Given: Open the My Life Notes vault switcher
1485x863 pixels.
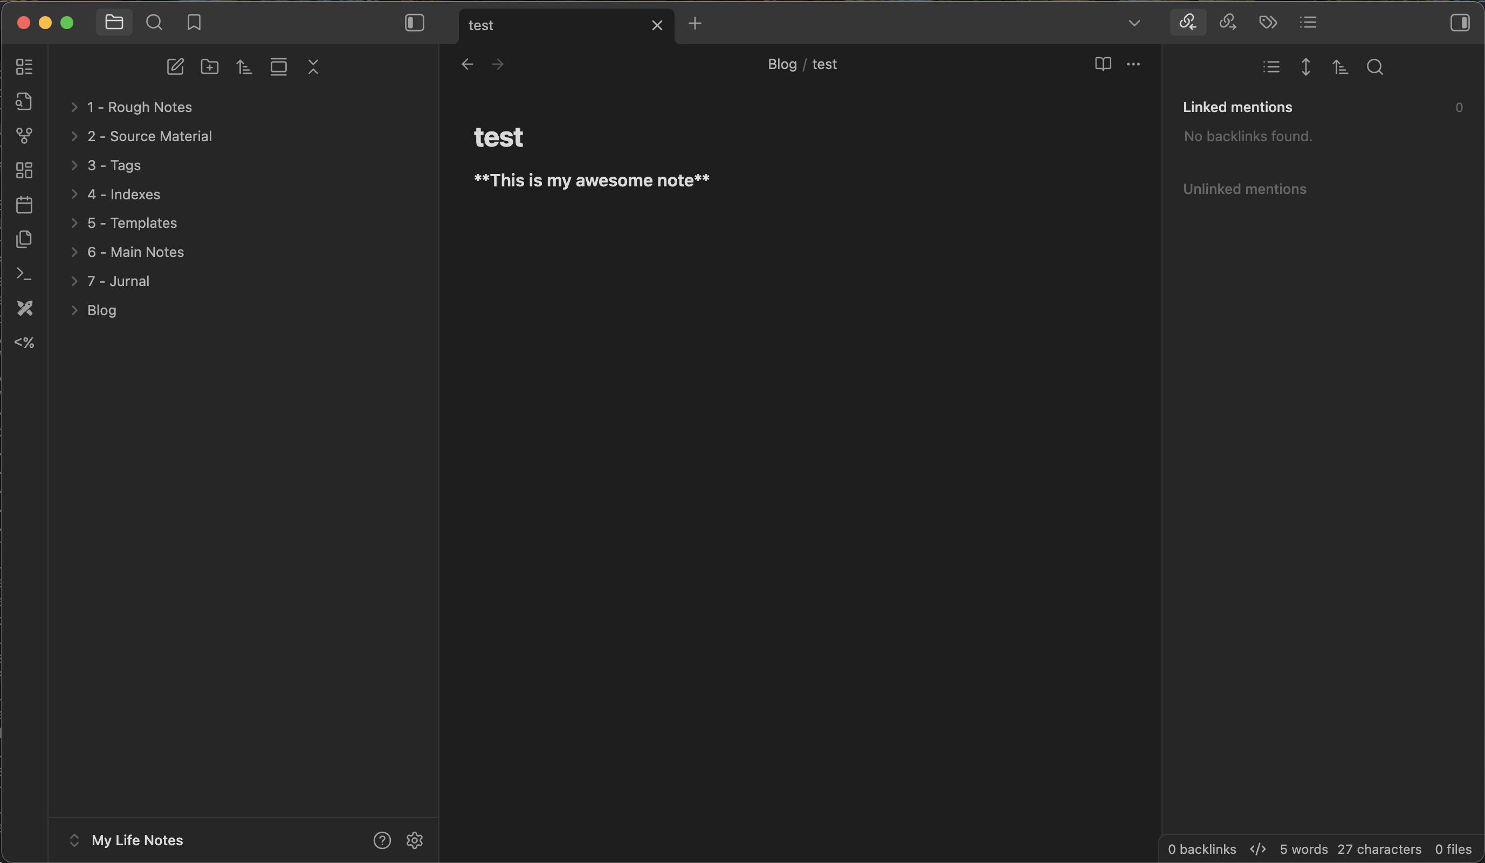Looking at the screenshot, I should coord(137,840).
